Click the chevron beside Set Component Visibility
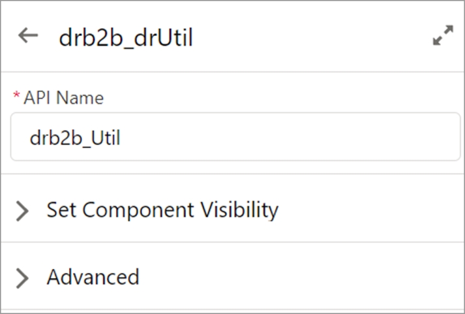 pyautogui.click(x=22, y=210)
